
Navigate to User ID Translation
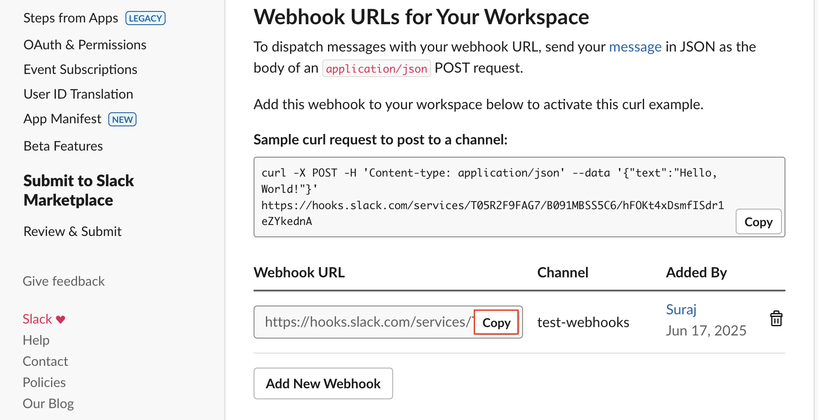78,94
